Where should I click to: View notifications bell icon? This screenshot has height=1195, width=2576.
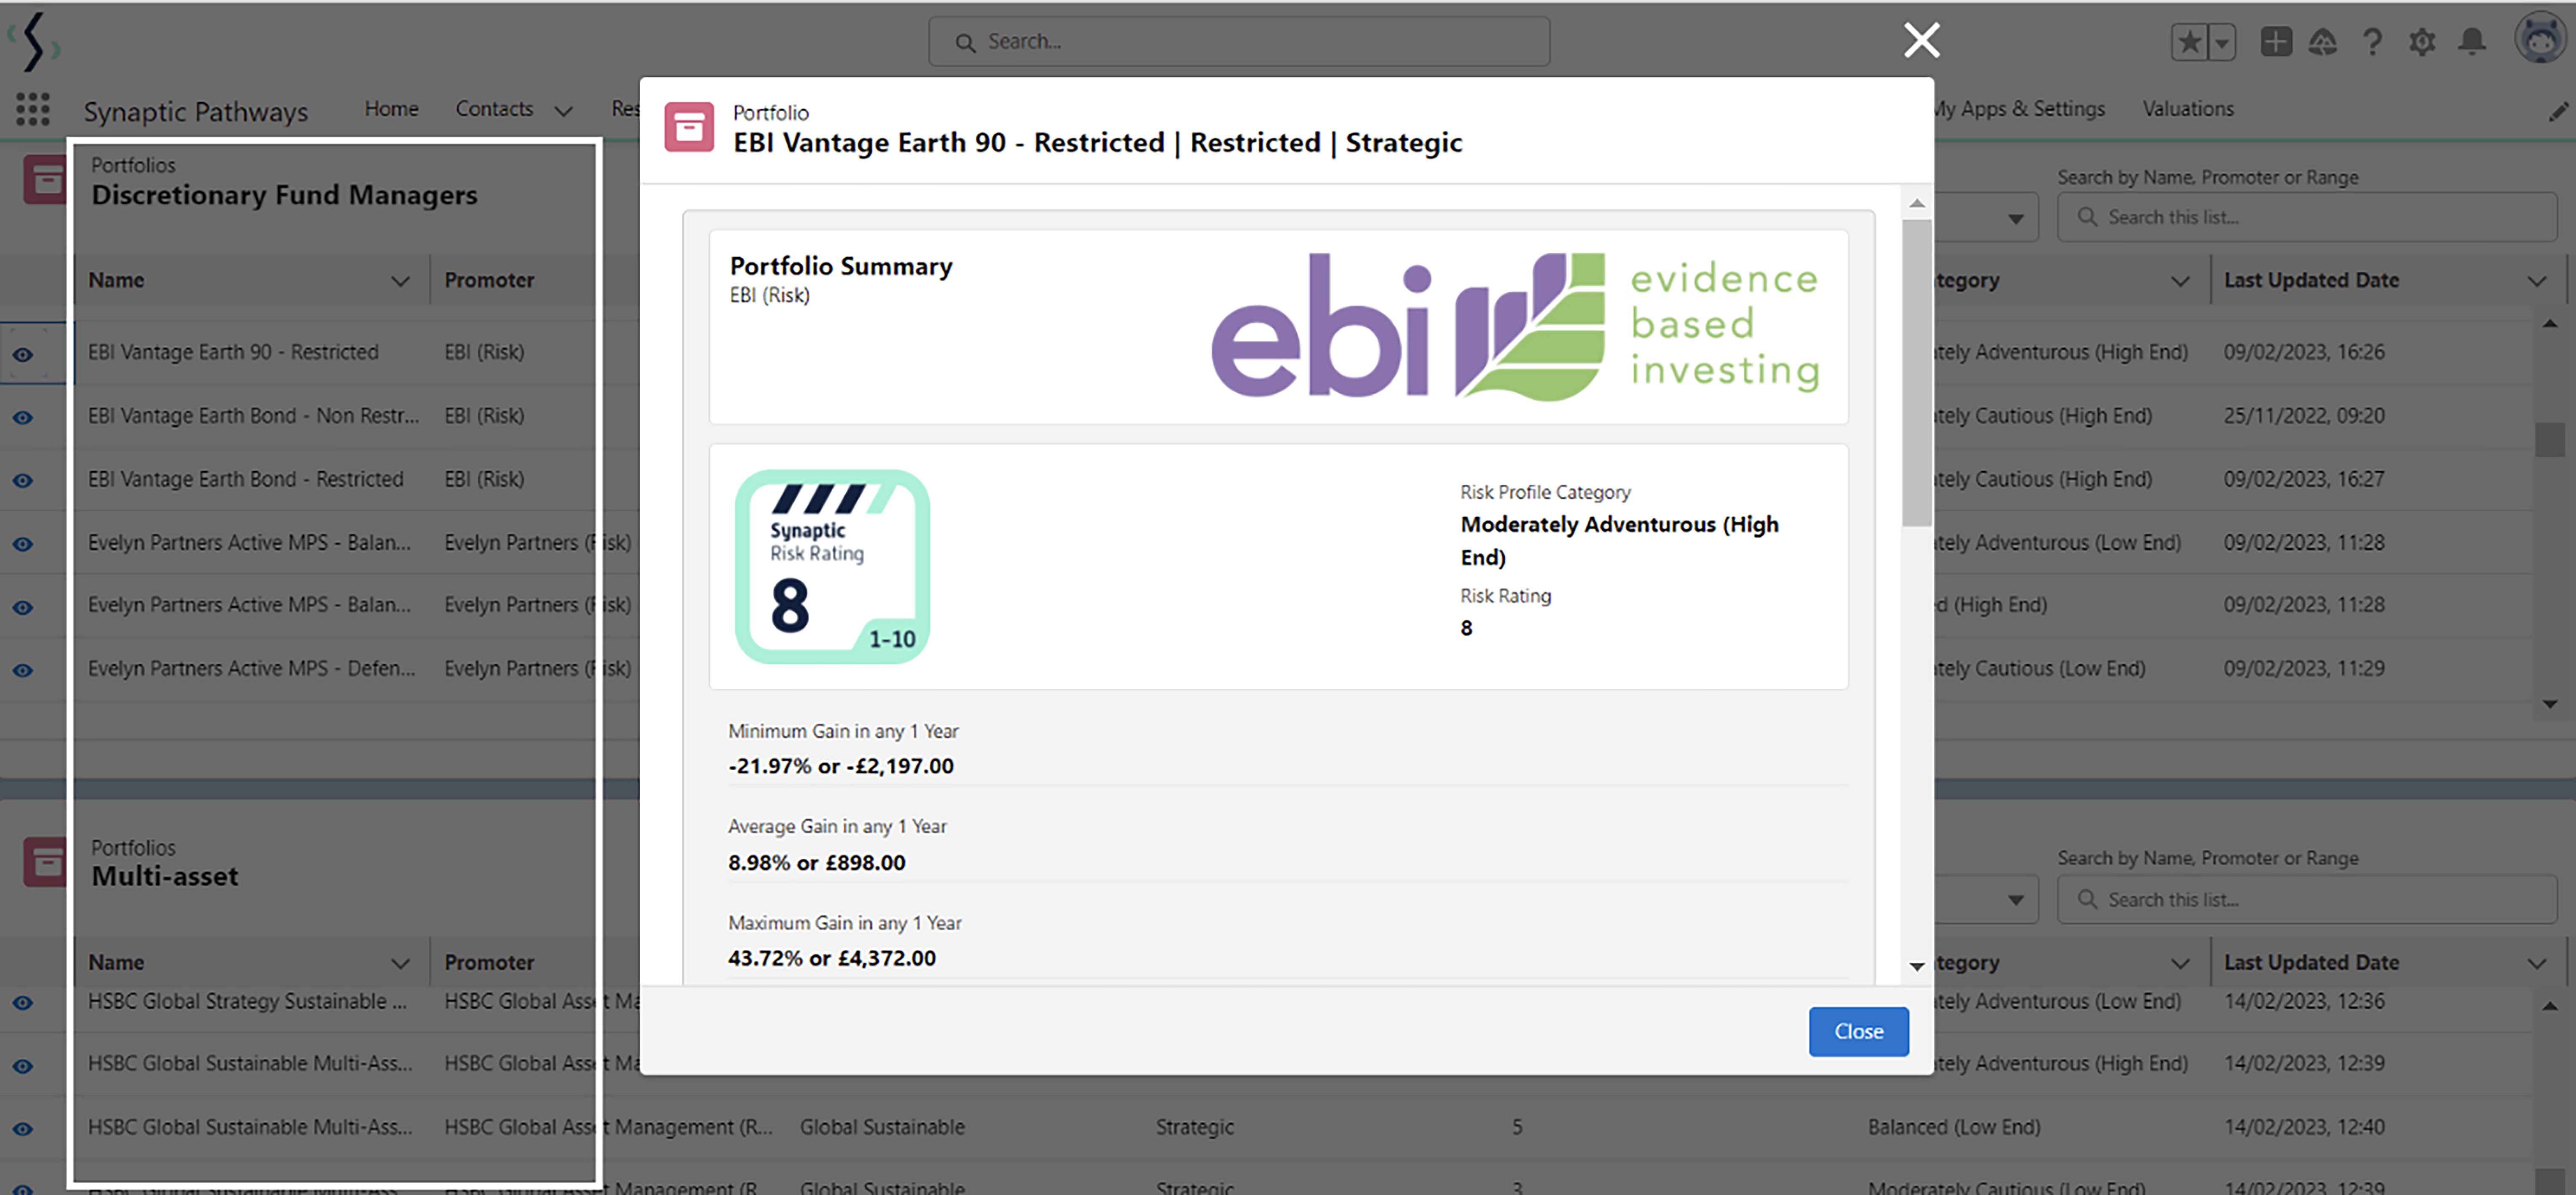2472,42
